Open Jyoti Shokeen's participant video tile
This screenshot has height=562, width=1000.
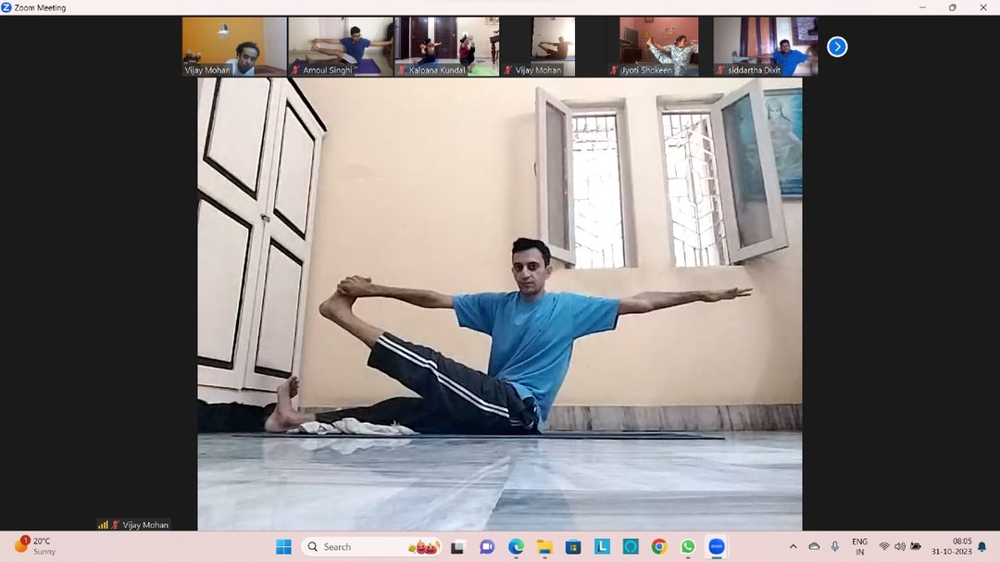658,46
